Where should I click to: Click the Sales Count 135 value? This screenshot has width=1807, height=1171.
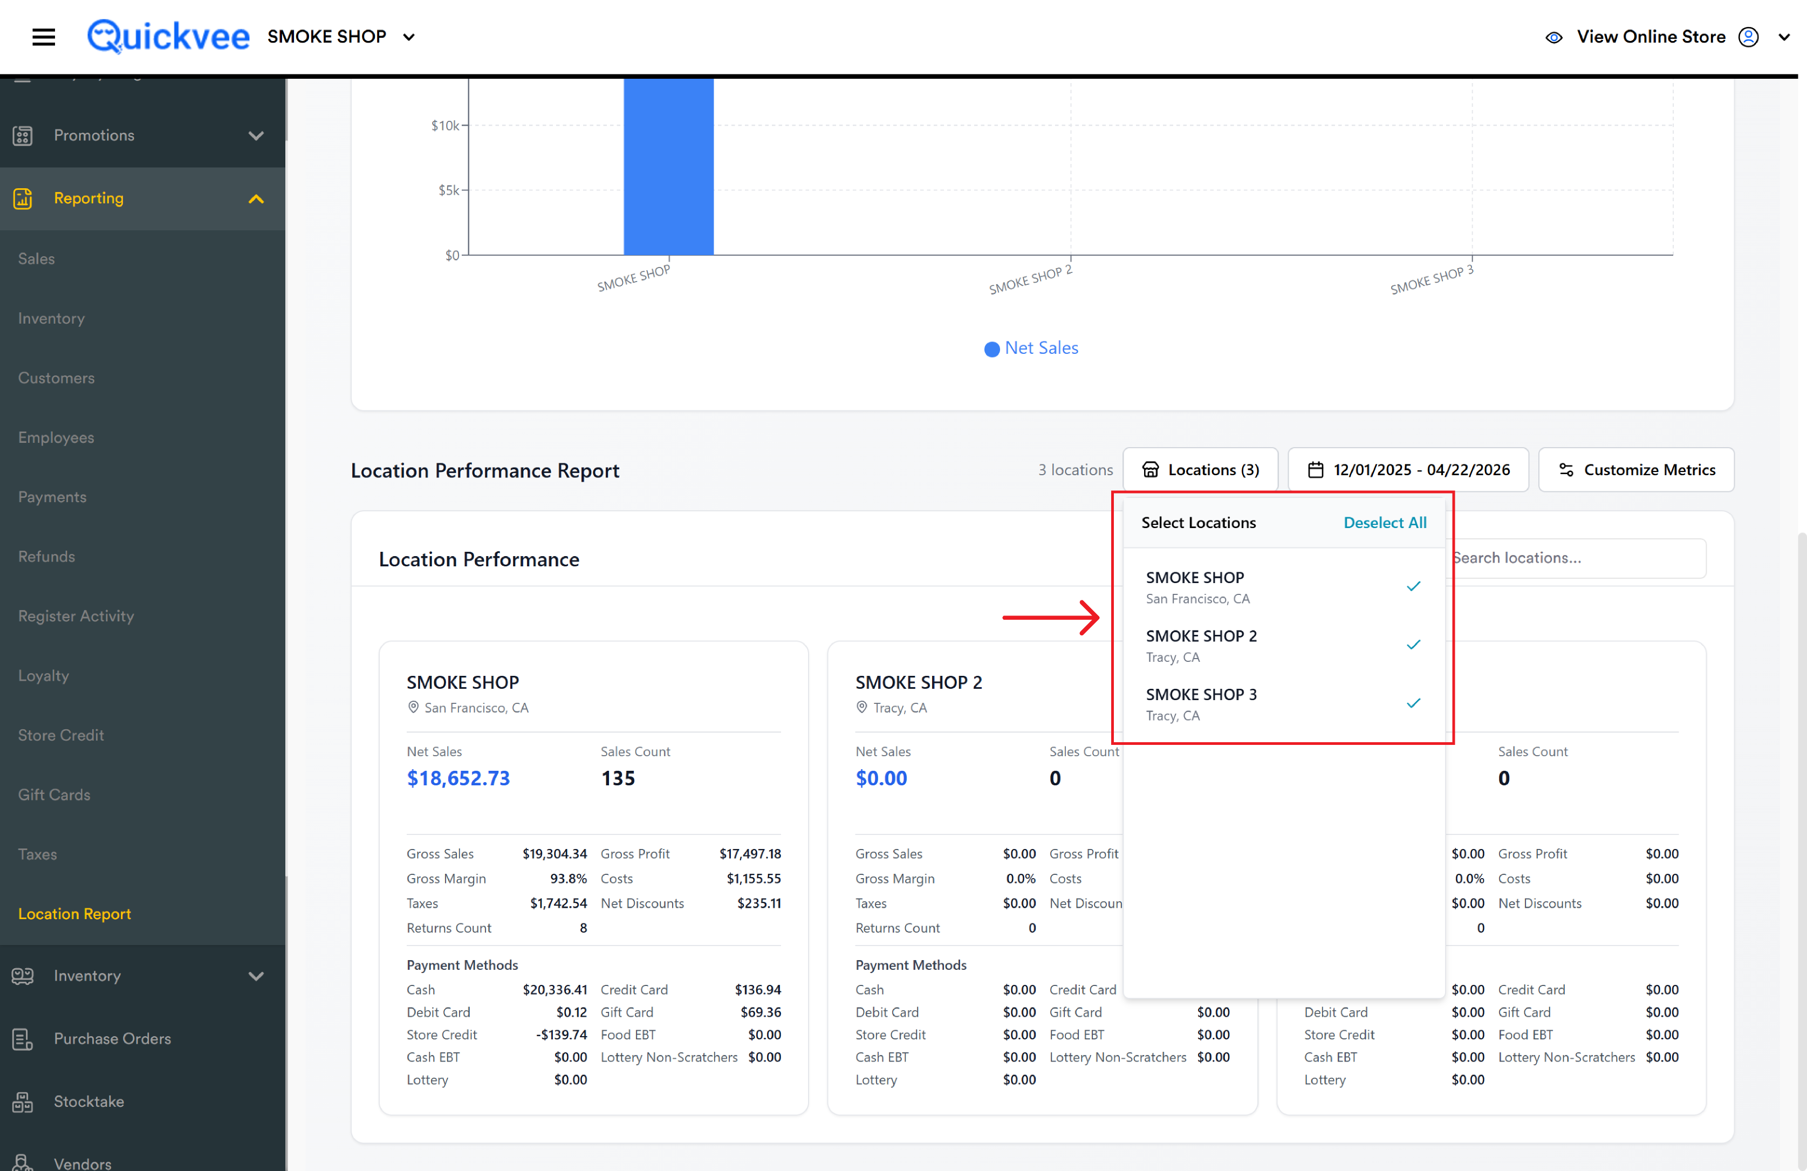click(x=618, y=778)
